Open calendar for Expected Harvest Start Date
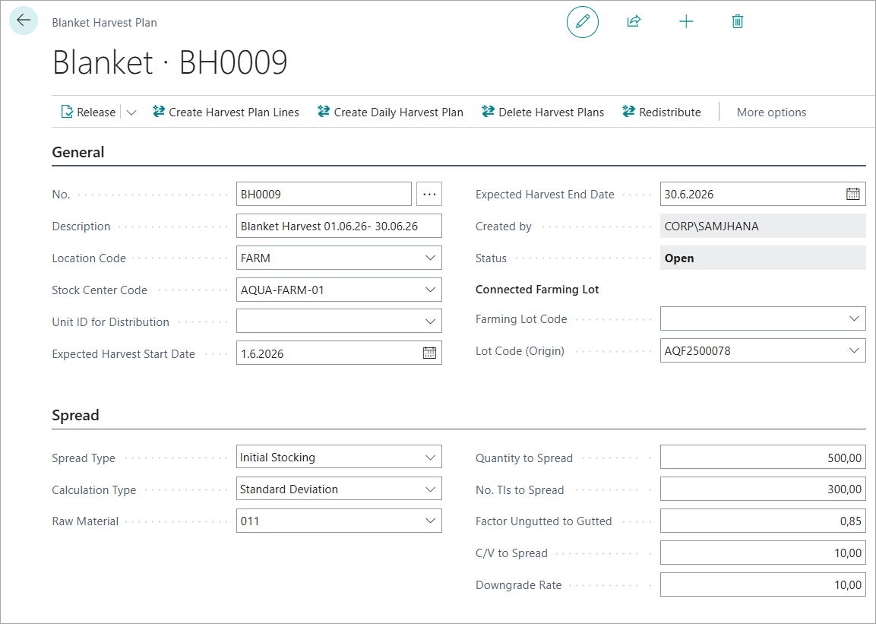The image size is (876, 624). pyautogui.click(x=429, y=353)
